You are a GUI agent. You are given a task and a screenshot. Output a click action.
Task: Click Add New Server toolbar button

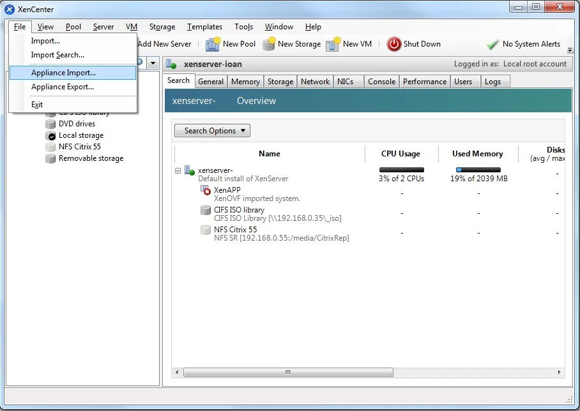164,44
